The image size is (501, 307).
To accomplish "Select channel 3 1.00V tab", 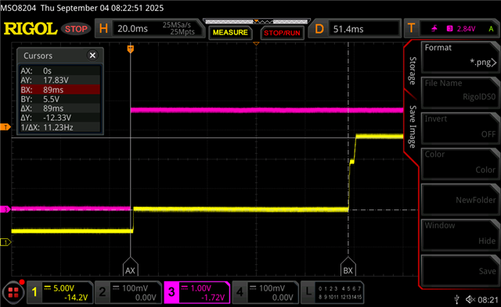I will pyautogui.click(x=196, y=292).
